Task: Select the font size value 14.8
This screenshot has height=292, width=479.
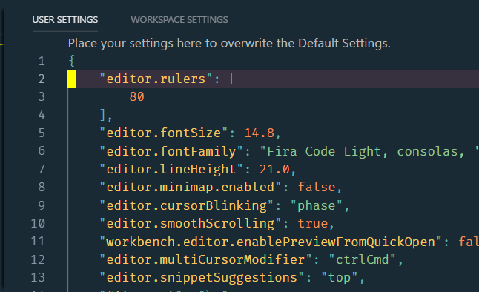Action: click(260, 133)
